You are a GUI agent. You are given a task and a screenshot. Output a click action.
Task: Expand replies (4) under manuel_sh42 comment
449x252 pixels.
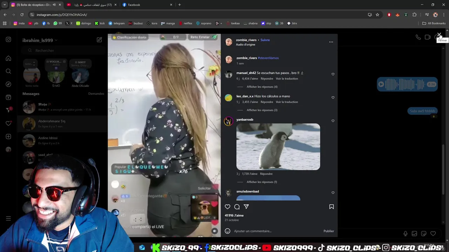(262, 87)
